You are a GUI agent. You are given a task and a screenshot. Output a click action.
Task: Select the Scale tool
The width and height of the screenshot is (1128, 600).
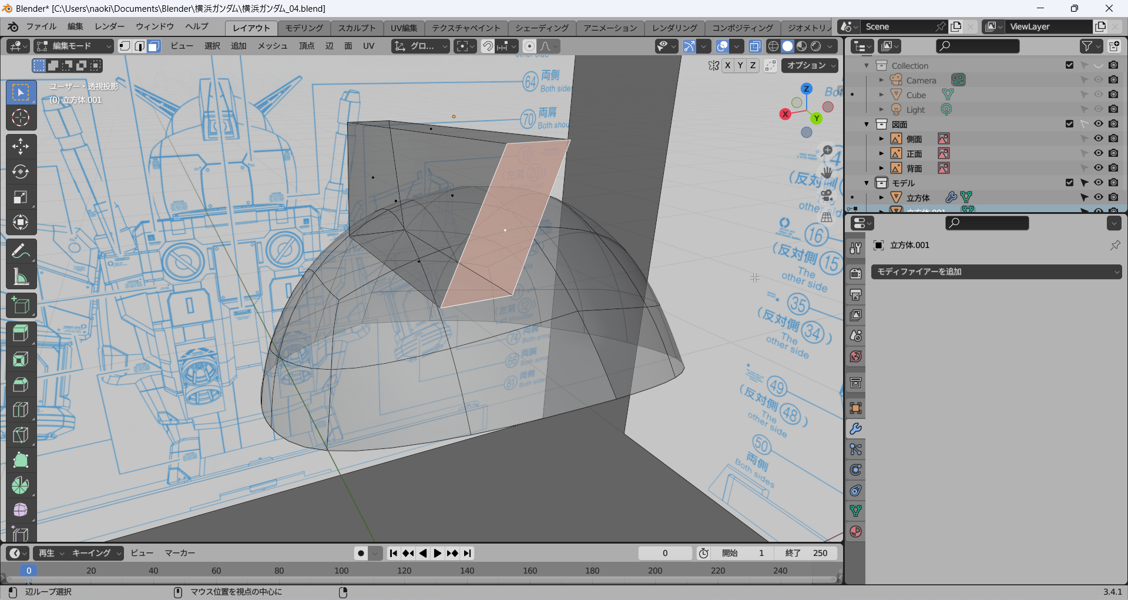(x=21, y=197)
